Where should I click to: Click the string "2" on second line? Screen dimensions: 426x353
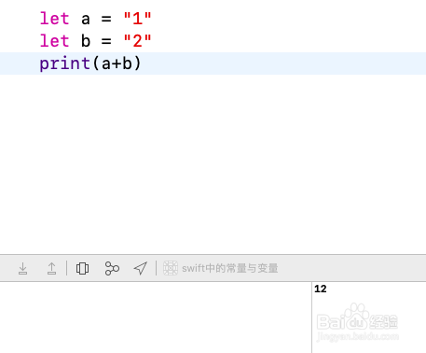[x=137, y=41]
